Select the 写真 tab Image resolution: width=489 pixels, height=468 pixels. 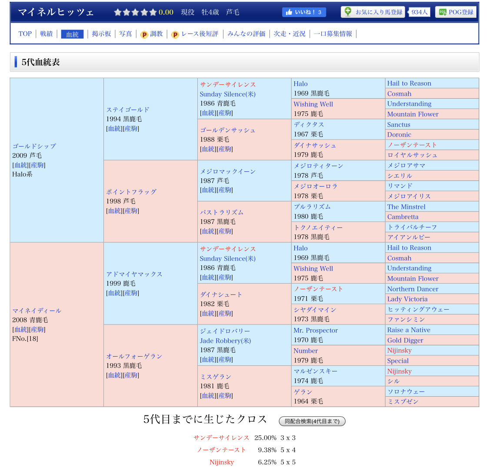coord(126,34)
